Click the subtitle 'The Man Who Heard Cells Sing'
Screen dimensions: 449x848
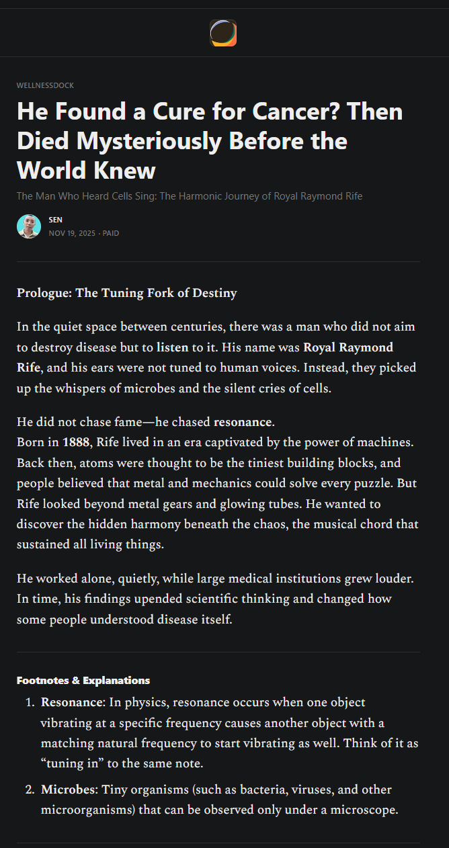pyautogui.click(x=189, y=196)
